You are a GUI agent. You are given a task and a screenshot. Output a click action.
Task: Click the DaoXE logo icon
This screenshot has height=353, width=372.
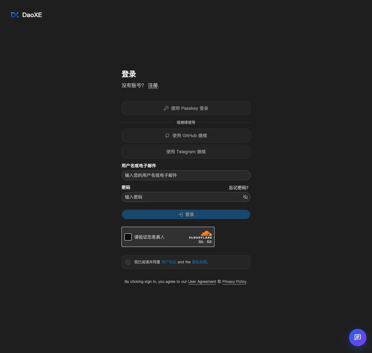15,15
